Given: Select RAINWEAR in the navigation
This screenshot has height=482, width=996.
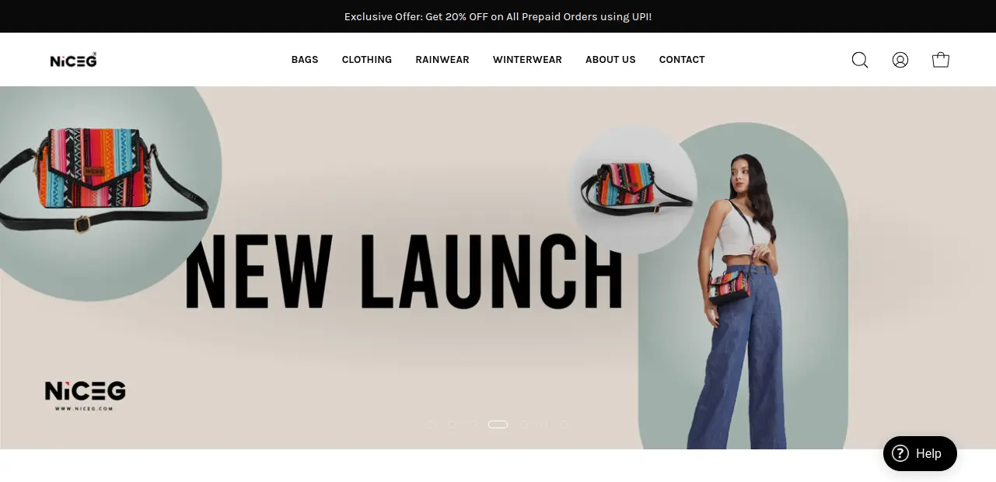Looking at the screenshot, I should pyautogui.click(x=442, y=60).
